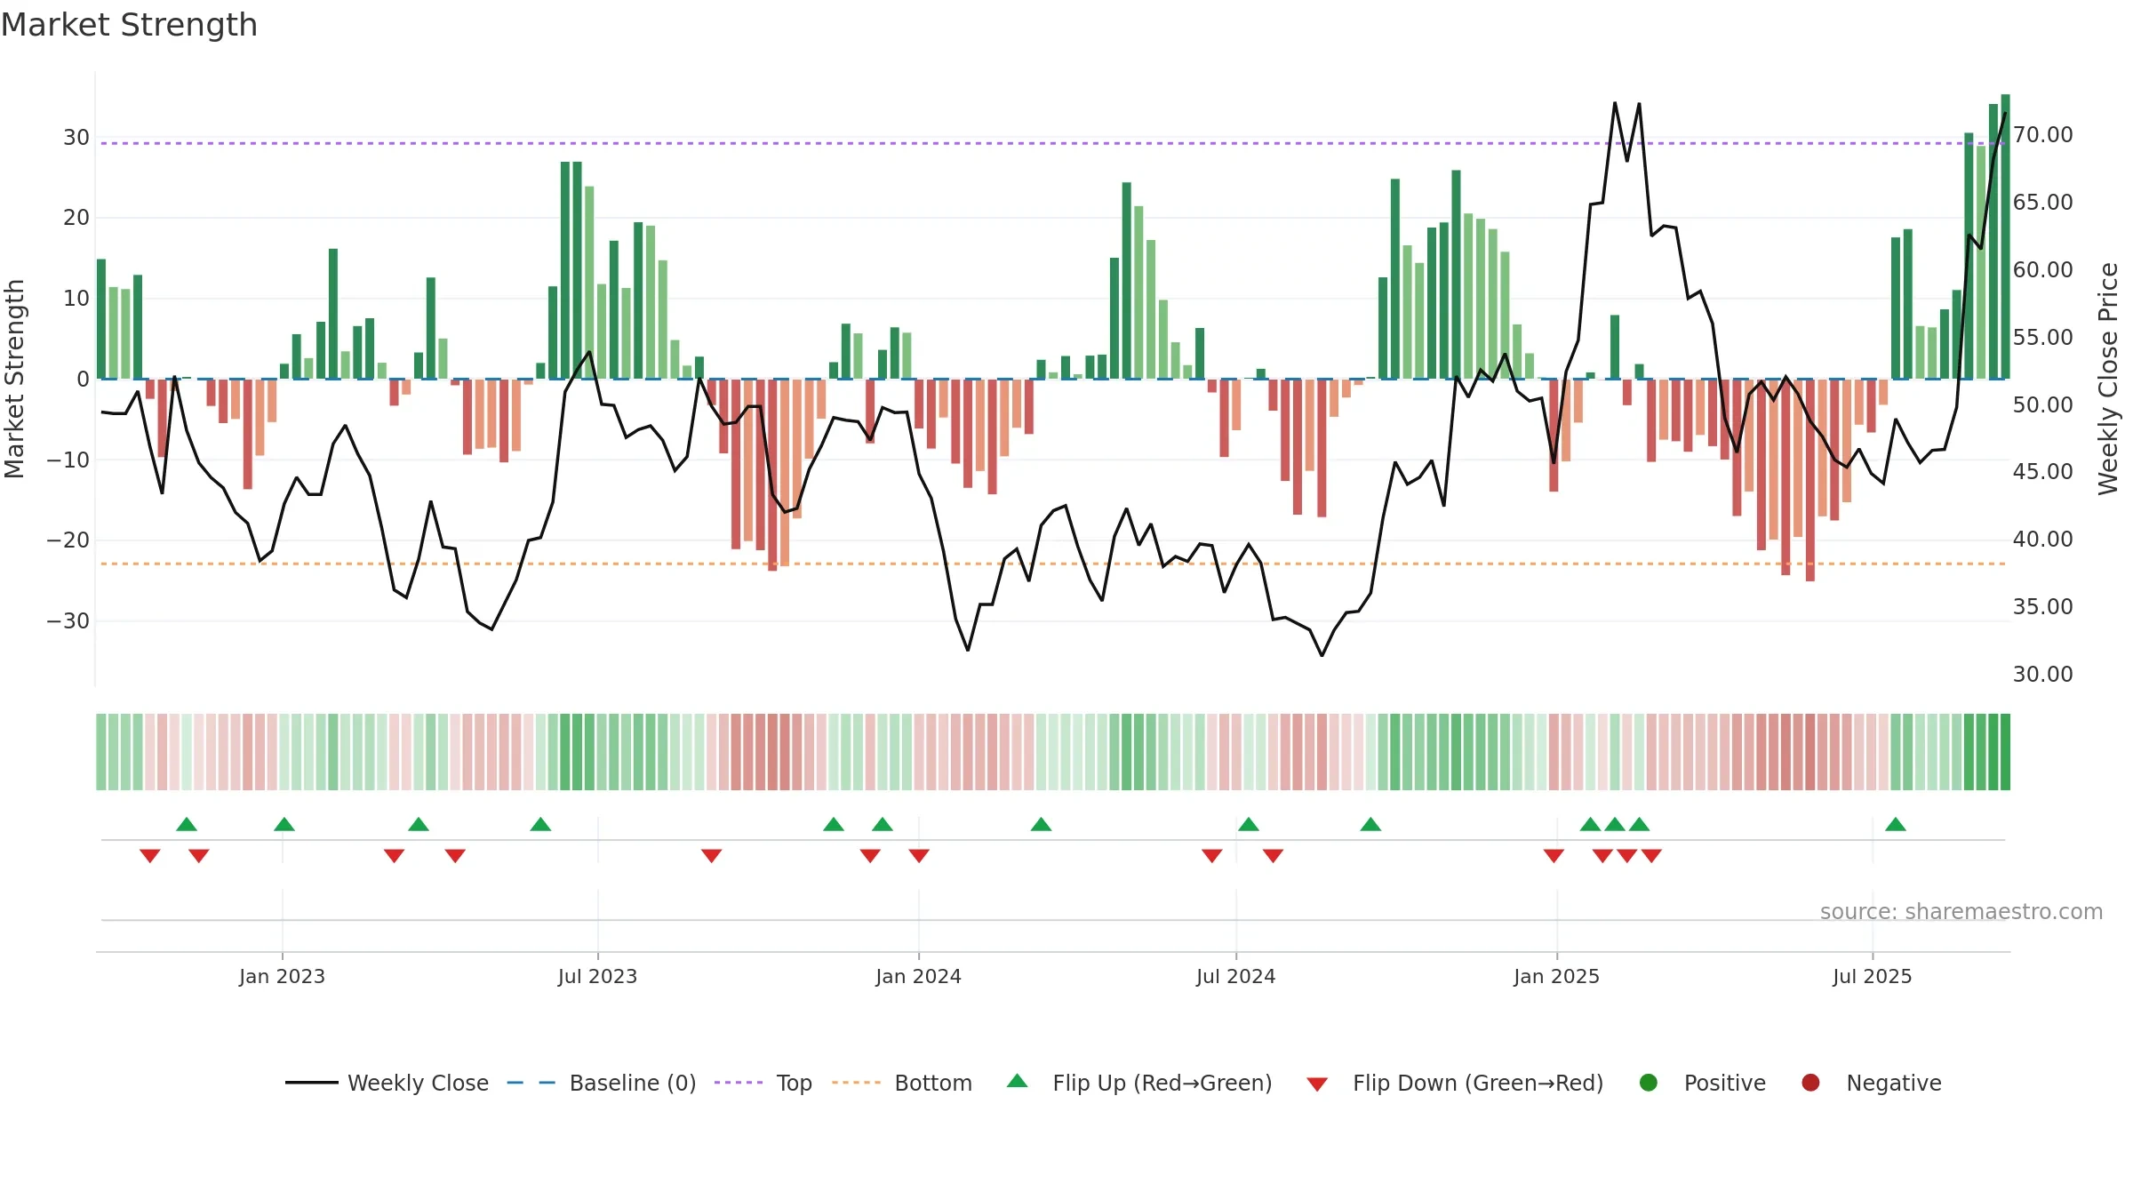Viewport: 2133px width, 1200px height.
Task: Click the red down-triangle icon in the legend
Action: tap(1317, 1084)
